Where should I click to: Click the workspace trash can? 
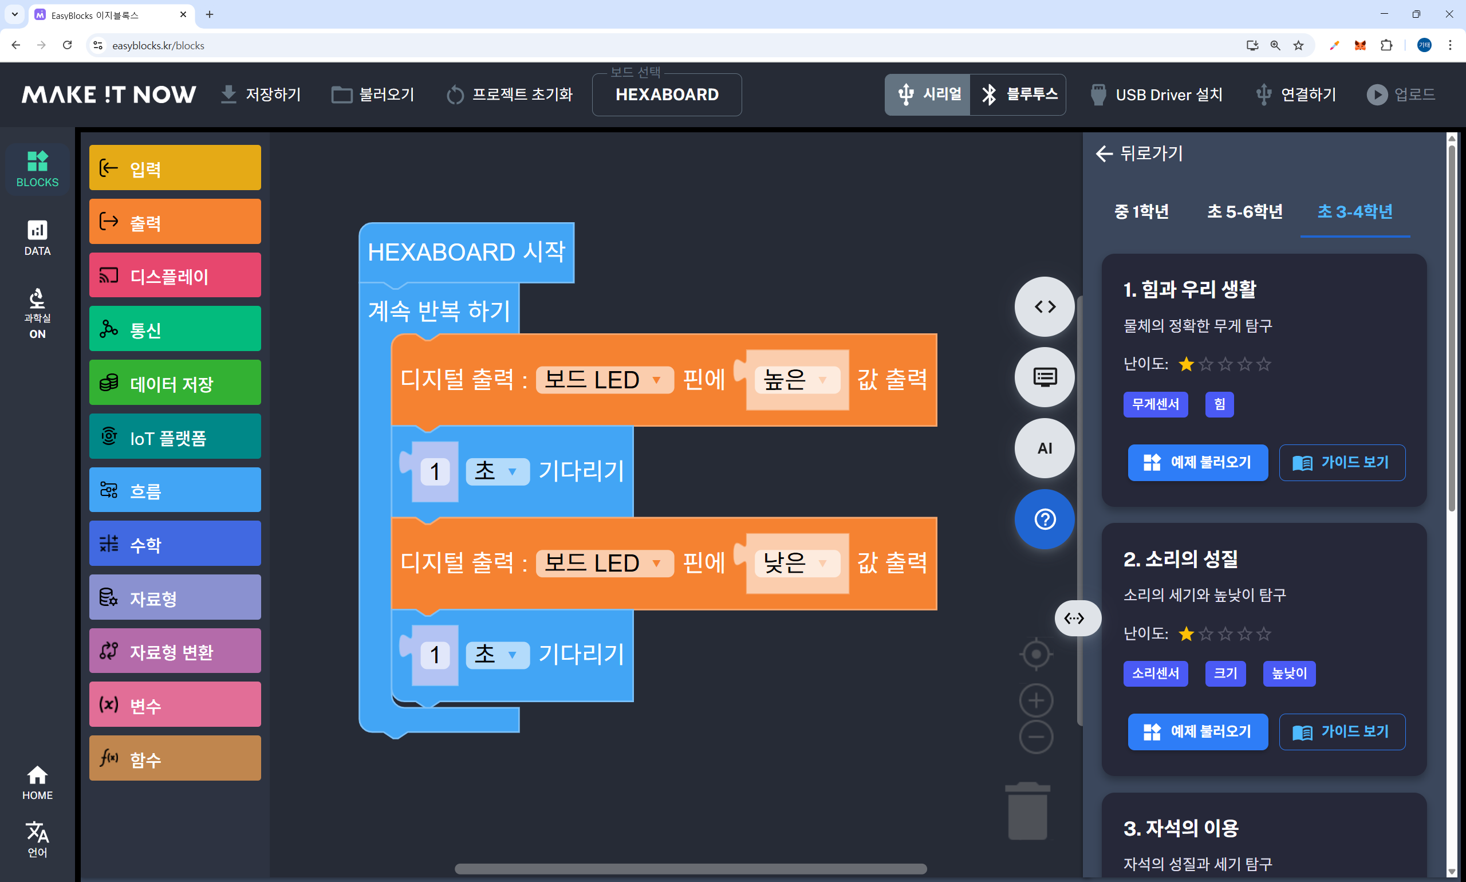click(x=1027, y=812)
